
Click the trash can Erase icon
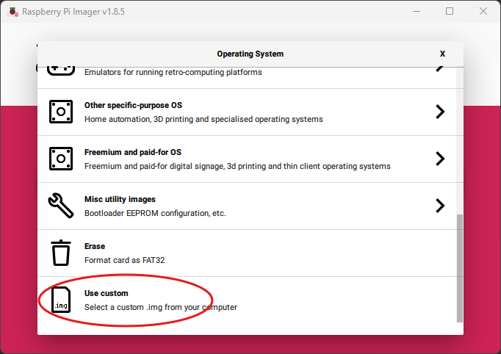(61, 253)
